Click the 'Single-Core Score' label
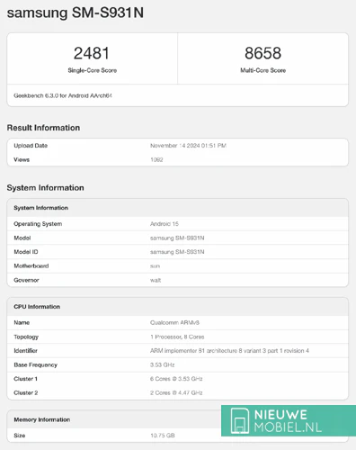The width and height of the screenshot is (356, 450). (x=93, y=70)
